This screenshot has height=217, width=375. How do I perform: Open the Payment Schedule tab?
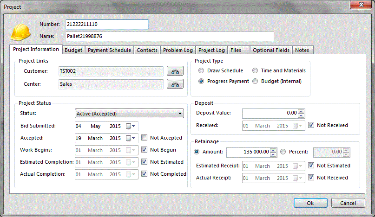[x=110, y=50]
